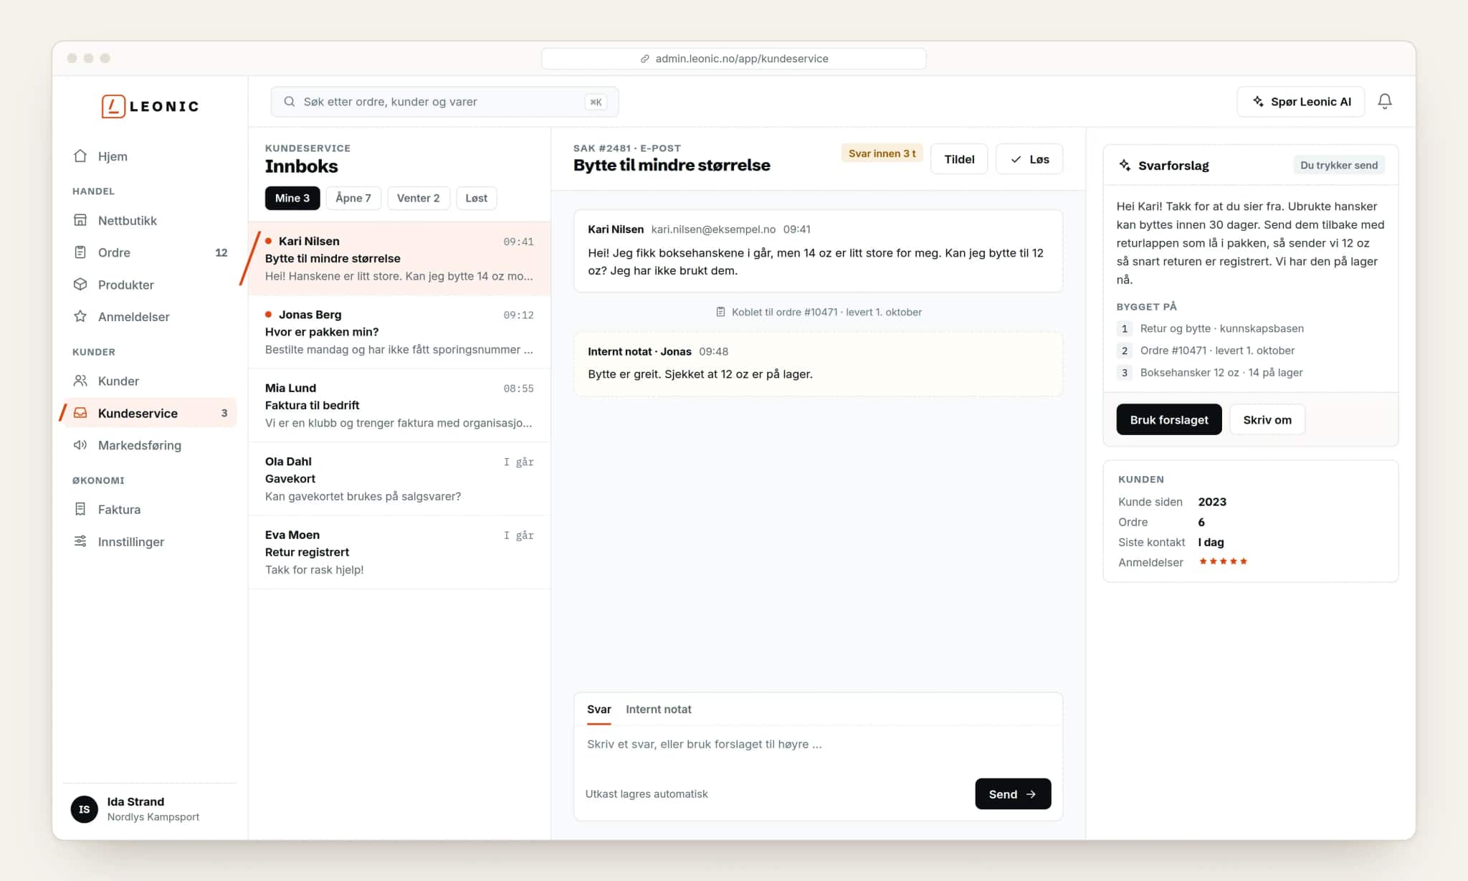
Task: Open the notifications bell
Action: (1385, 102)
